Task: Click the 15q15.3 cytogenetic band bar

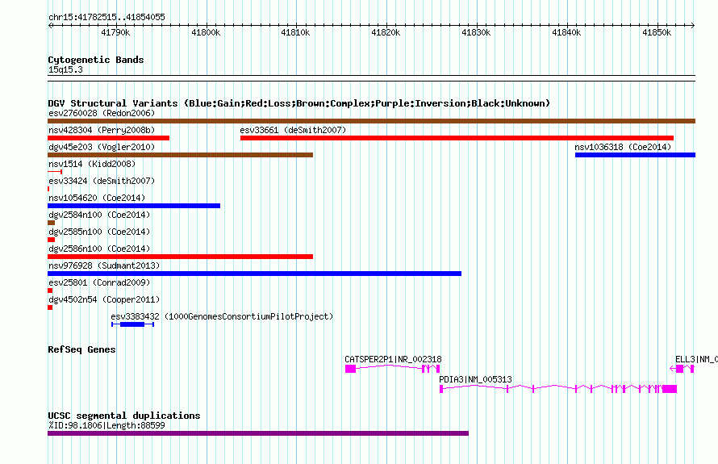Action: point(371,78)
